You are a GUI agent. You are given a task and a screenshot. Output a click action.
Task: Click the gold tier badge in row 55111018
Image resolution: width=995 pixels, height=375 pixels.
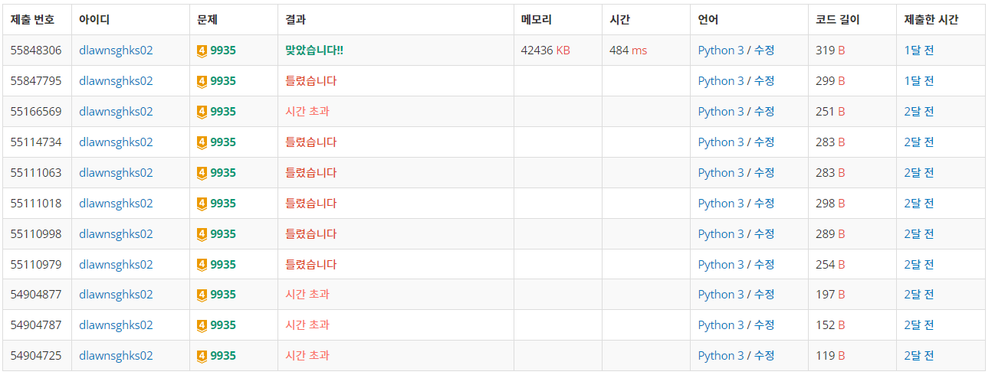pyautogui.click(x=202, y=204)
